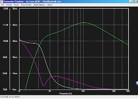The width and height of the screenshot is (138, 99).
Task: Click the 111dB axis label
Action: pos(5,25)
